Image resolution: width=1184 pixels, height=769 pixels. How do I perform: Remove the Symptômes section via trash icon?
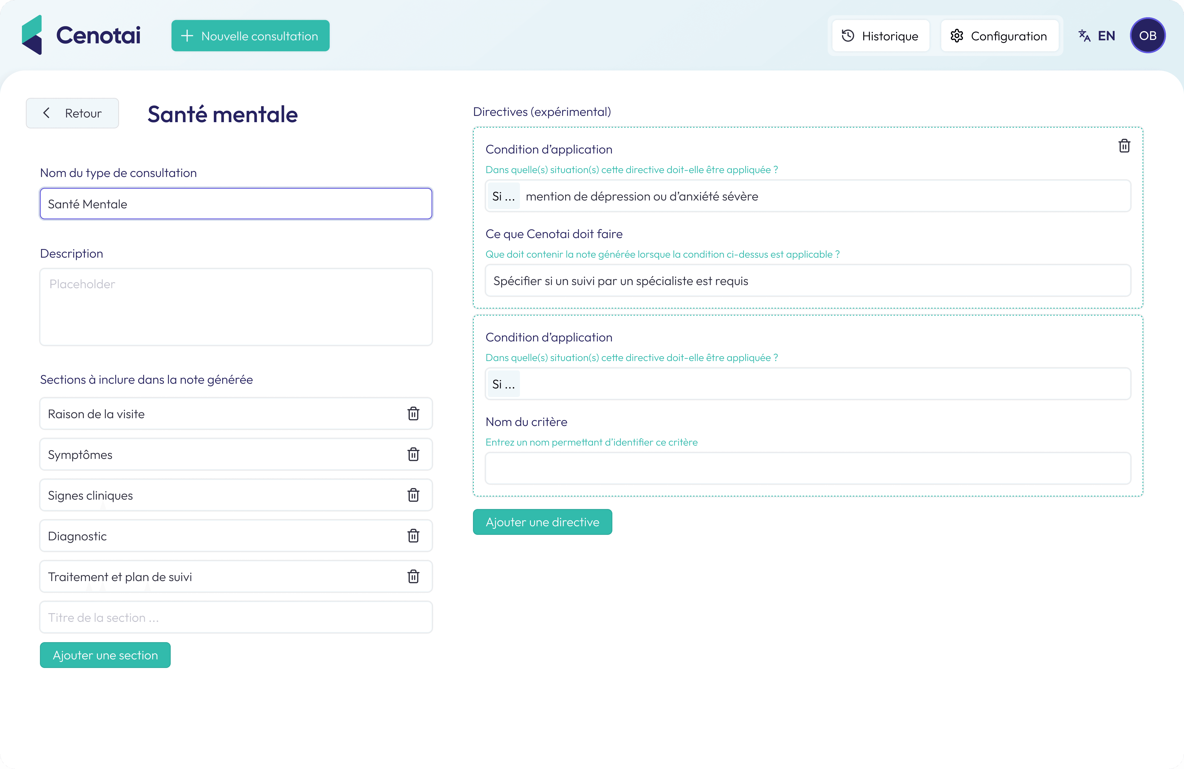point(413,455)
